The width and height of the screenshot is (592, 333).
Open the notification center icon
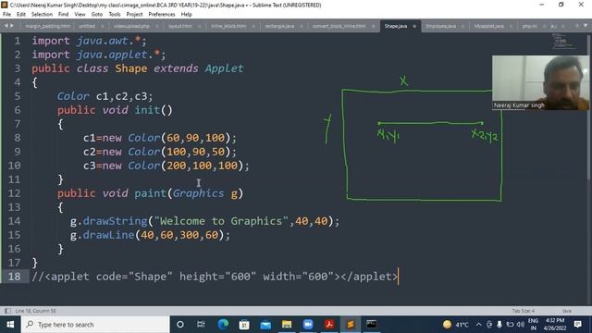pyautogui.click(x=577, y=325)
